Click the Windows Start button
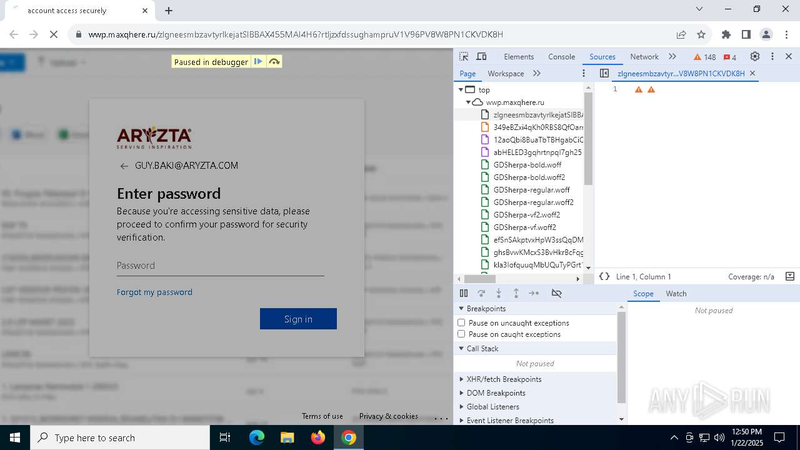Image resolution: width=800 pixels, height=450 pixels. (x=15, y=437)
